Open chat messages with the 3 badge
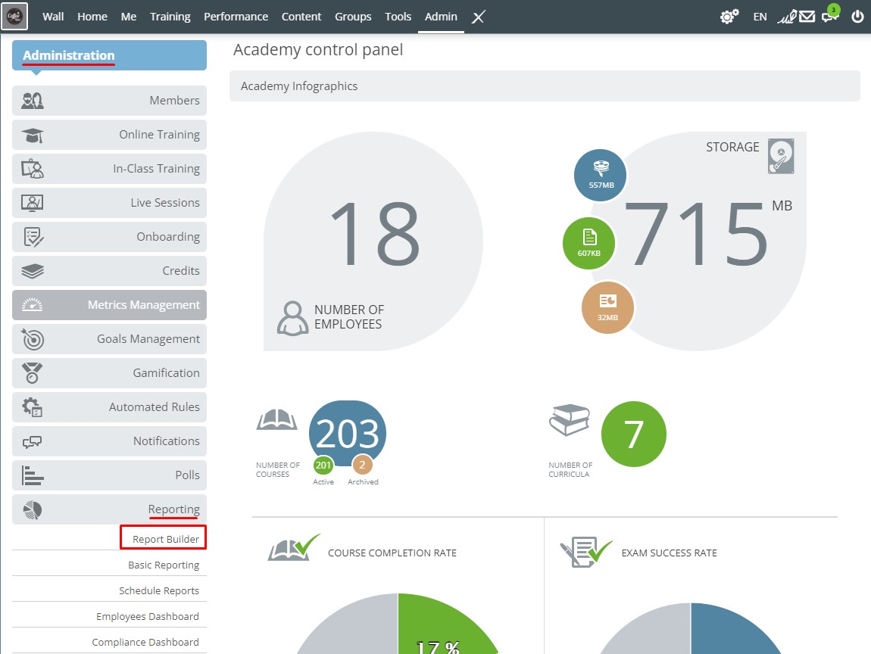871x654 pixels. (x=830, y=15)
